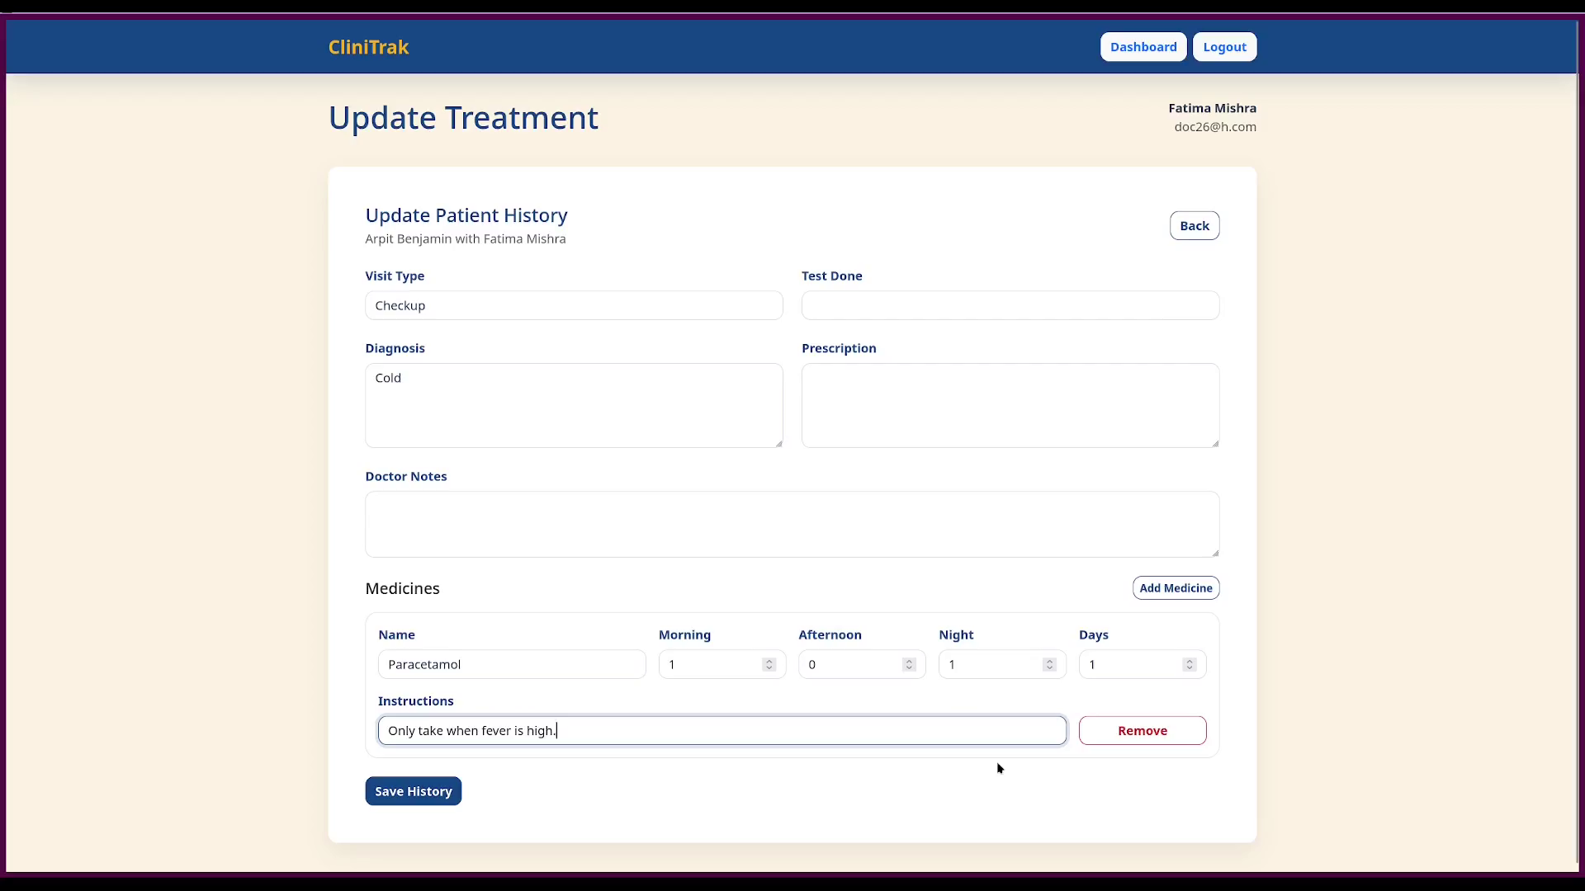Image resolution: width=1585 pixels, height=891 pixels.
Task: Click the Morning dose stepper arrows
Action: 769,664
